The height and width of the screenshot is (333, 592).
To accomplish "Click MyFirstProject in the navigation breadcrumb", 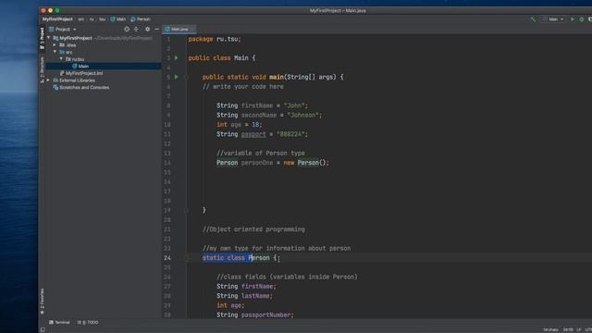I will pyautogui.click(x=57, y=18).
